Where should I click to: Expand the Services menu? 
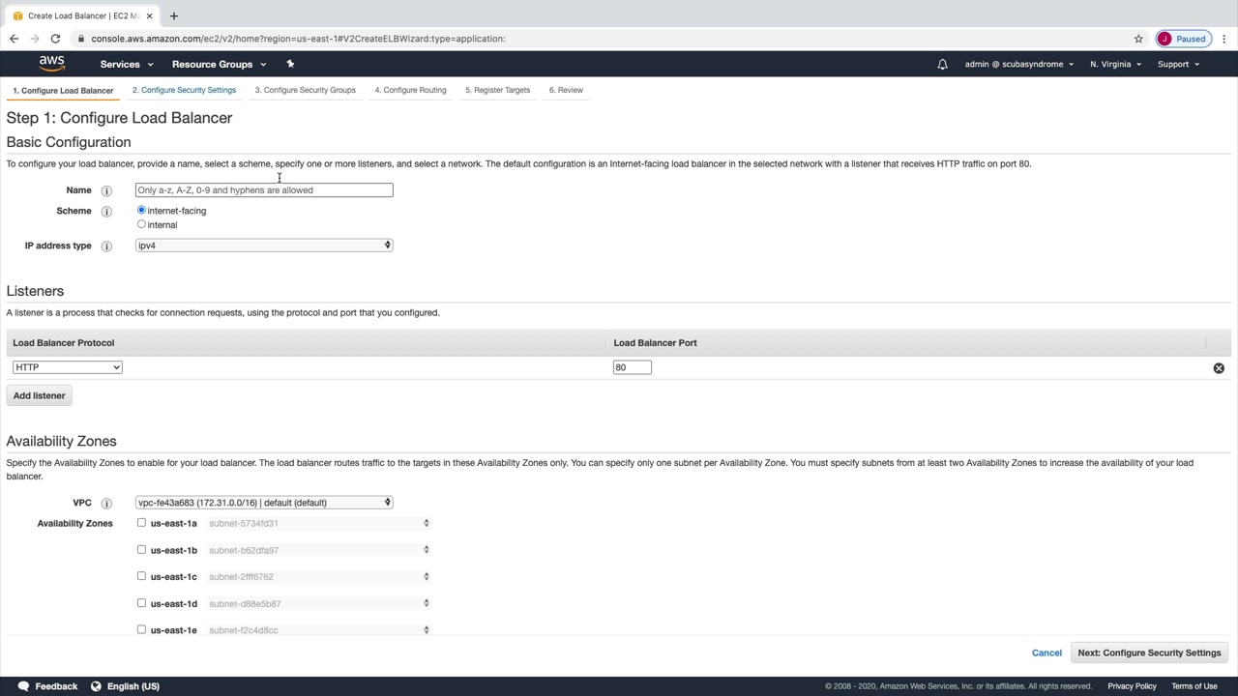click(x=127, y=65)
